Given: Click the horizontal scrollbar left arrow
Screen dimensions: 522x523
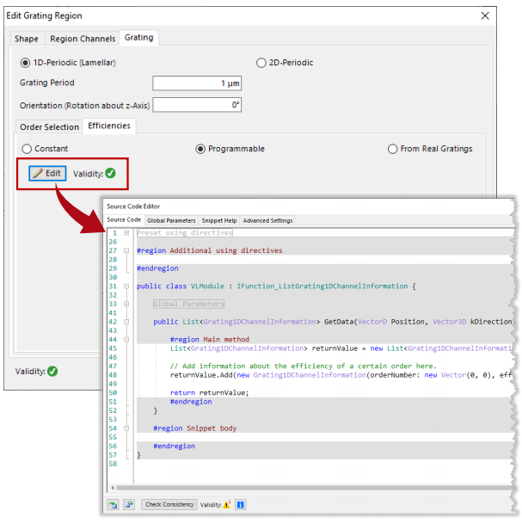Looking at the screenshot, I should [x=113, y=488].
